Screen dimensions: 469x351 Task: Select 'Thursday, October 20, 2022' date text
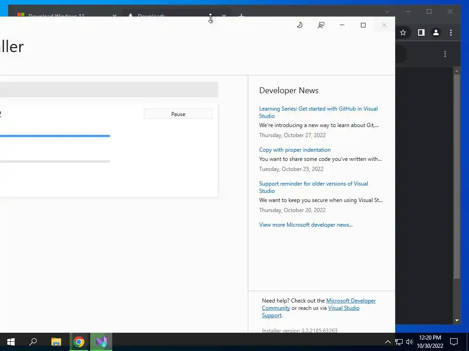(292, 210)
